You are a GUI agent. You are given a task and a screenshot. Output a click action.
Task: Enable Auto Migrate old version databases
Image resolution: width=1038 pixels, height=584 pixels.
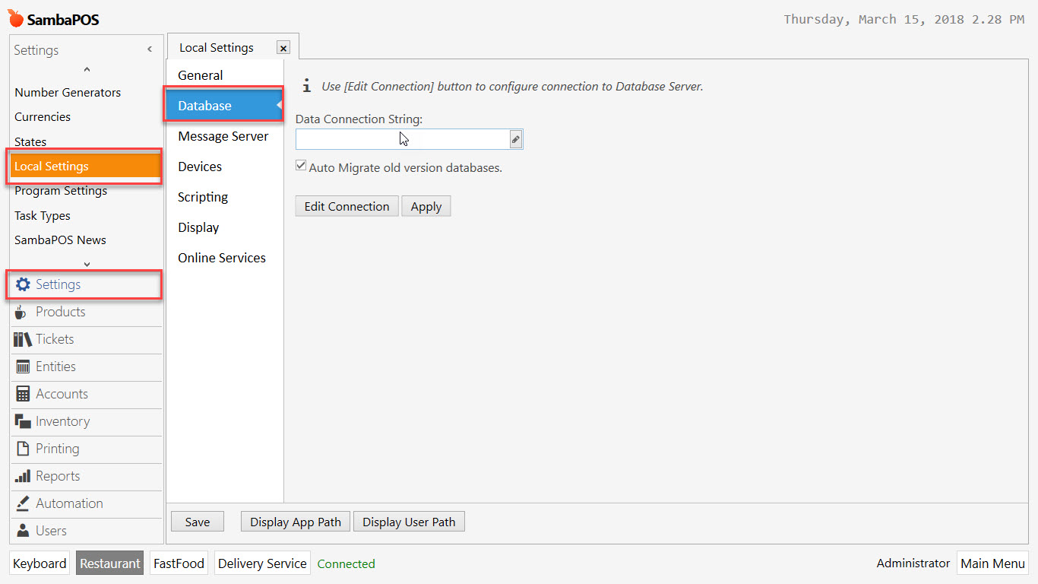pyautogui.click(x=301, y=165)
